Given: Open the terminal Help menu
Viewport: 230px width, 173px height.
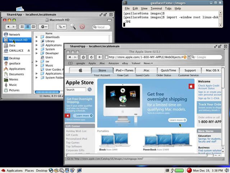Looking at the screenshot, I should [178, 9].
